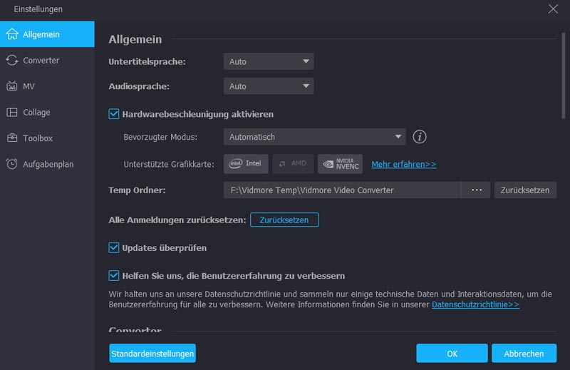The height and width of the screenshot is (370, 570).
Task: Uncheck the Updates überprüfen checkbox
Action: pyautogui.click(x=113, y=247)
